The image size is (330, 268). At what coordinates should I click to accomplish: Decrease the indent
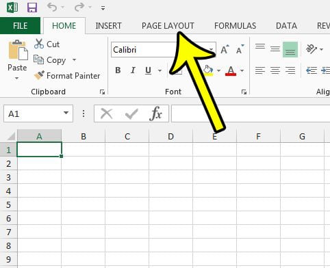(312, 70)
